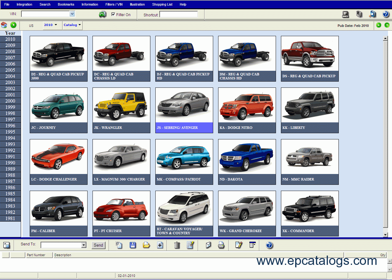Uncheck the Filter On checkbox

point(113,14)
